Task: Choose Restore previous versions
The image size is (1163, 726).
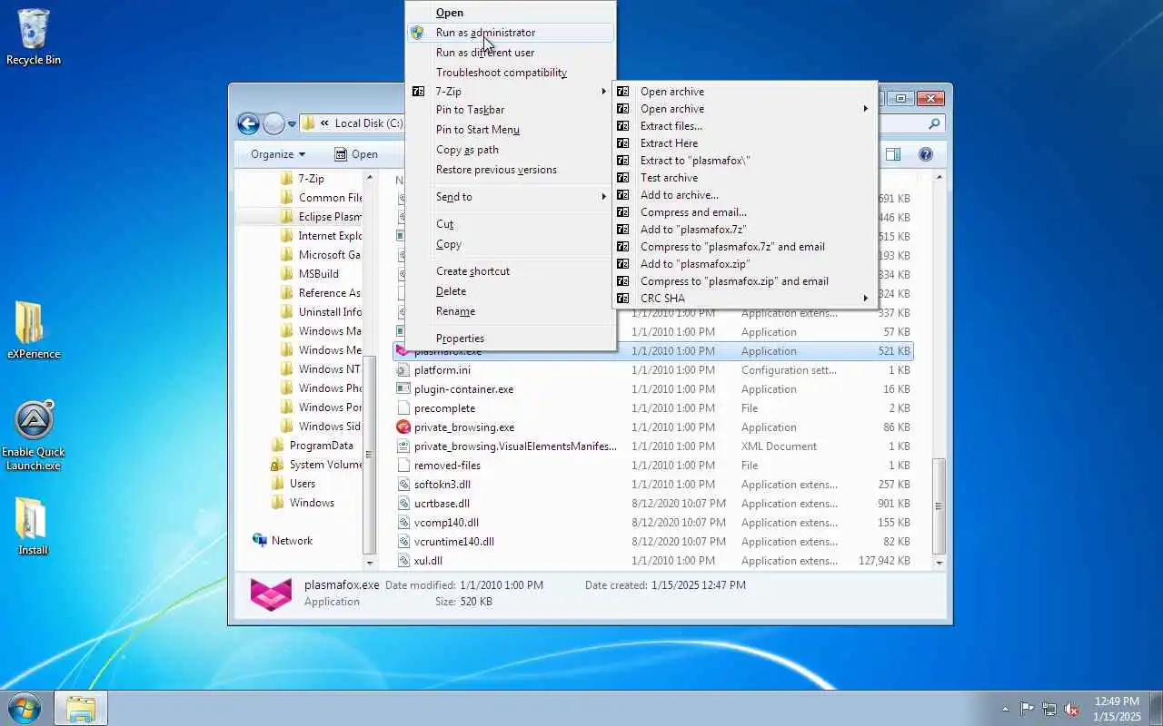Action: tap(511, 170)
